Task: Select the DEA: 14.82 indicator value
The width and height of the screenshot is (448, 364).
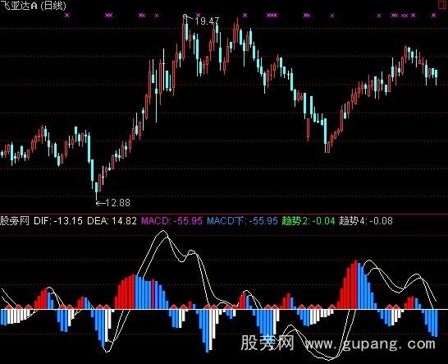Action: [x=112, y=221]
